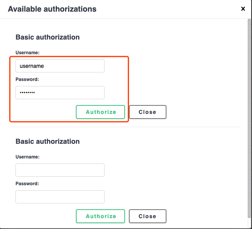The image size is (252, 229).
Task: Click the bottom Close button
Action: [147, 216]
